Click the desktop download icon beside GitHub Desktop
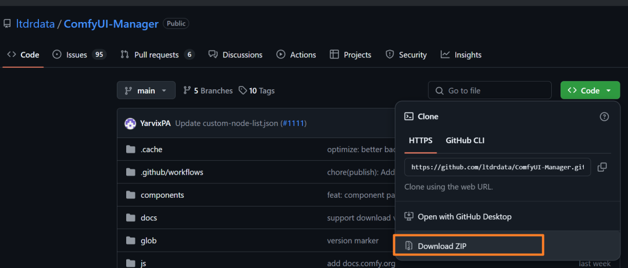The height and width of the screenshot is (268, 628). [409, 216]
